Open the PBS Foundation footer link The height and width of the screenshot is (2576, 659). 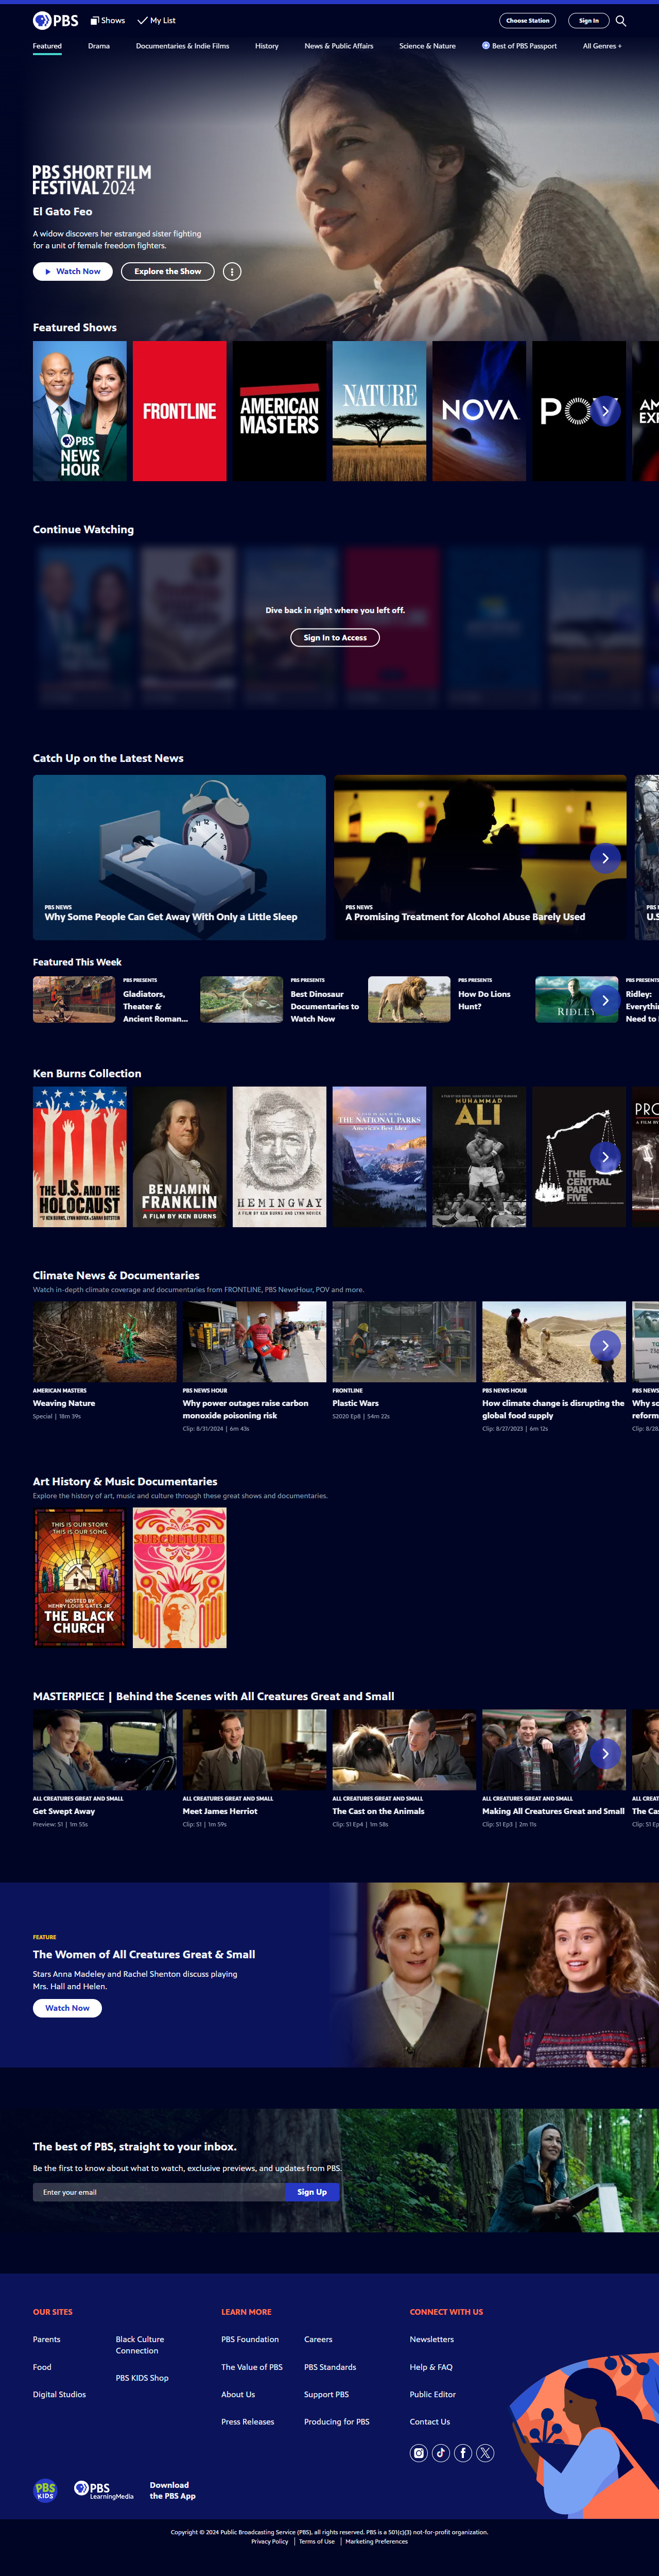tap(250, 2339)
